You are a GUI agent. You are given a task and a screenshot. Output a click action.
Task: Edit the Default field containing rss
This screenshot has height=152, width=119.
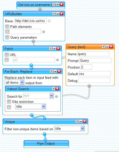(x=95, y=74)
